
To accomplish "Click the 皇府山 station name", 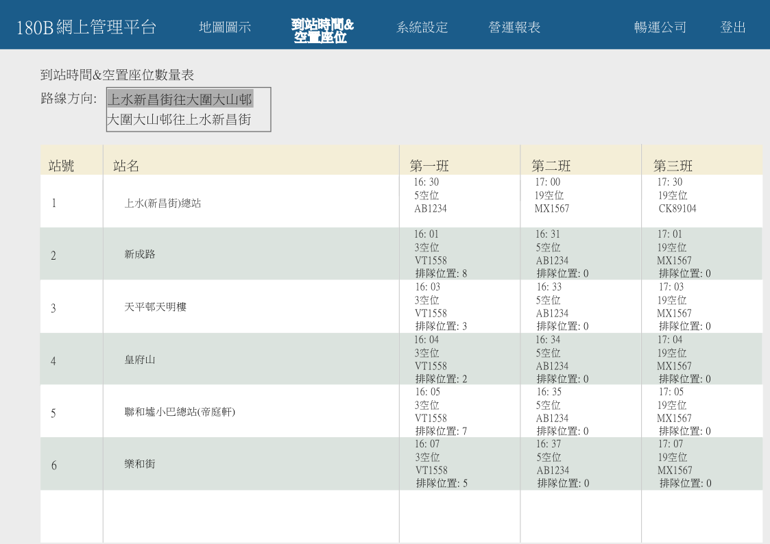I will [140, 360].
